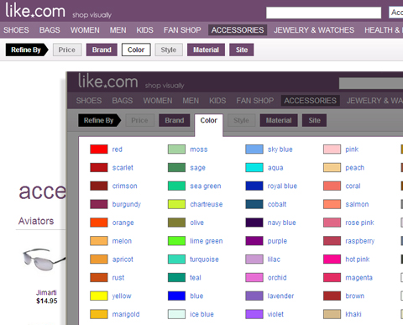Select the pink color swatch
The image size is (403, 325).
332,149
